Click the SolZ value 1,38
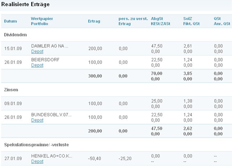232x167 pixels. (188, 101)
